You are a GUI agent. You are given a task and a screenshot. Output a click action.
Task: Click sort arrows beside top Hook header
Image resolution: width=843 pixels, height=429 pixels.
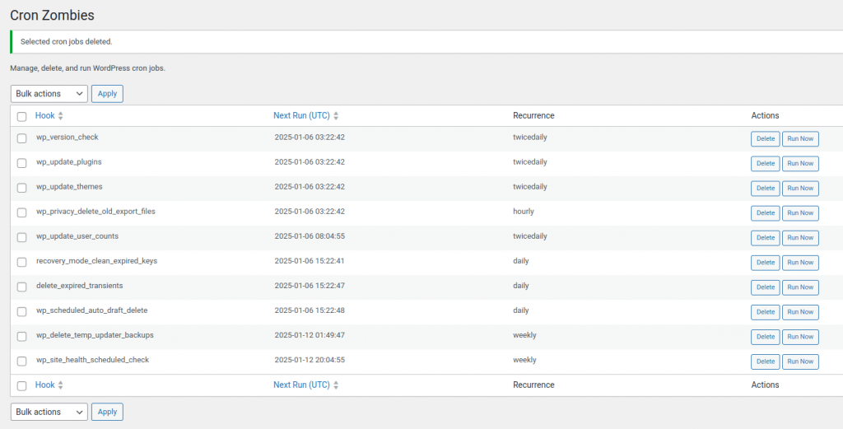tap(60, 116)
